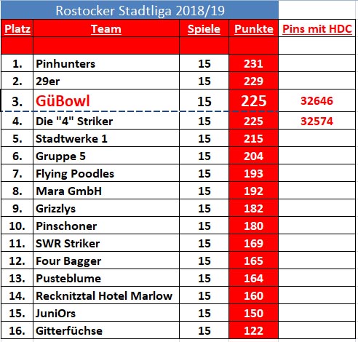The image size is (358, 342).
Task: Select the Pinhunters team cell
Action: 106,63
